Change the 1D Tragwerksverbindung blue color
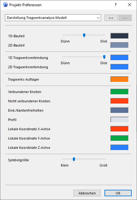This screenshot has width=137, height=200. pyautogui.click(x=119, y=58)
